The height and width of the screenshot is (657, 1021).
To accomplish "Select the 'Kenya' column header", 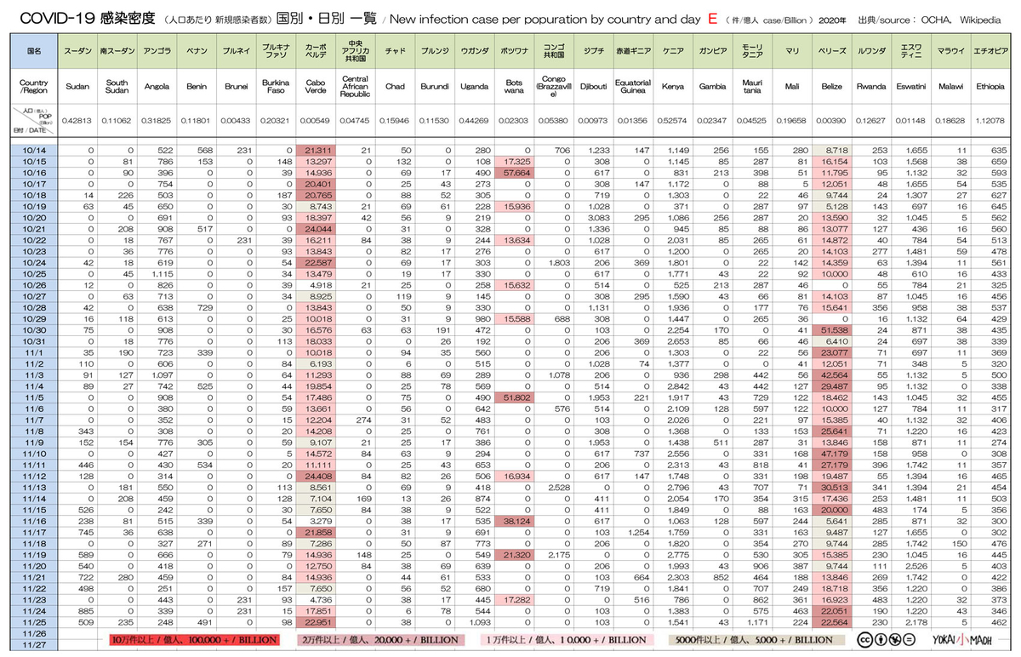I will [x=672, y=87].
